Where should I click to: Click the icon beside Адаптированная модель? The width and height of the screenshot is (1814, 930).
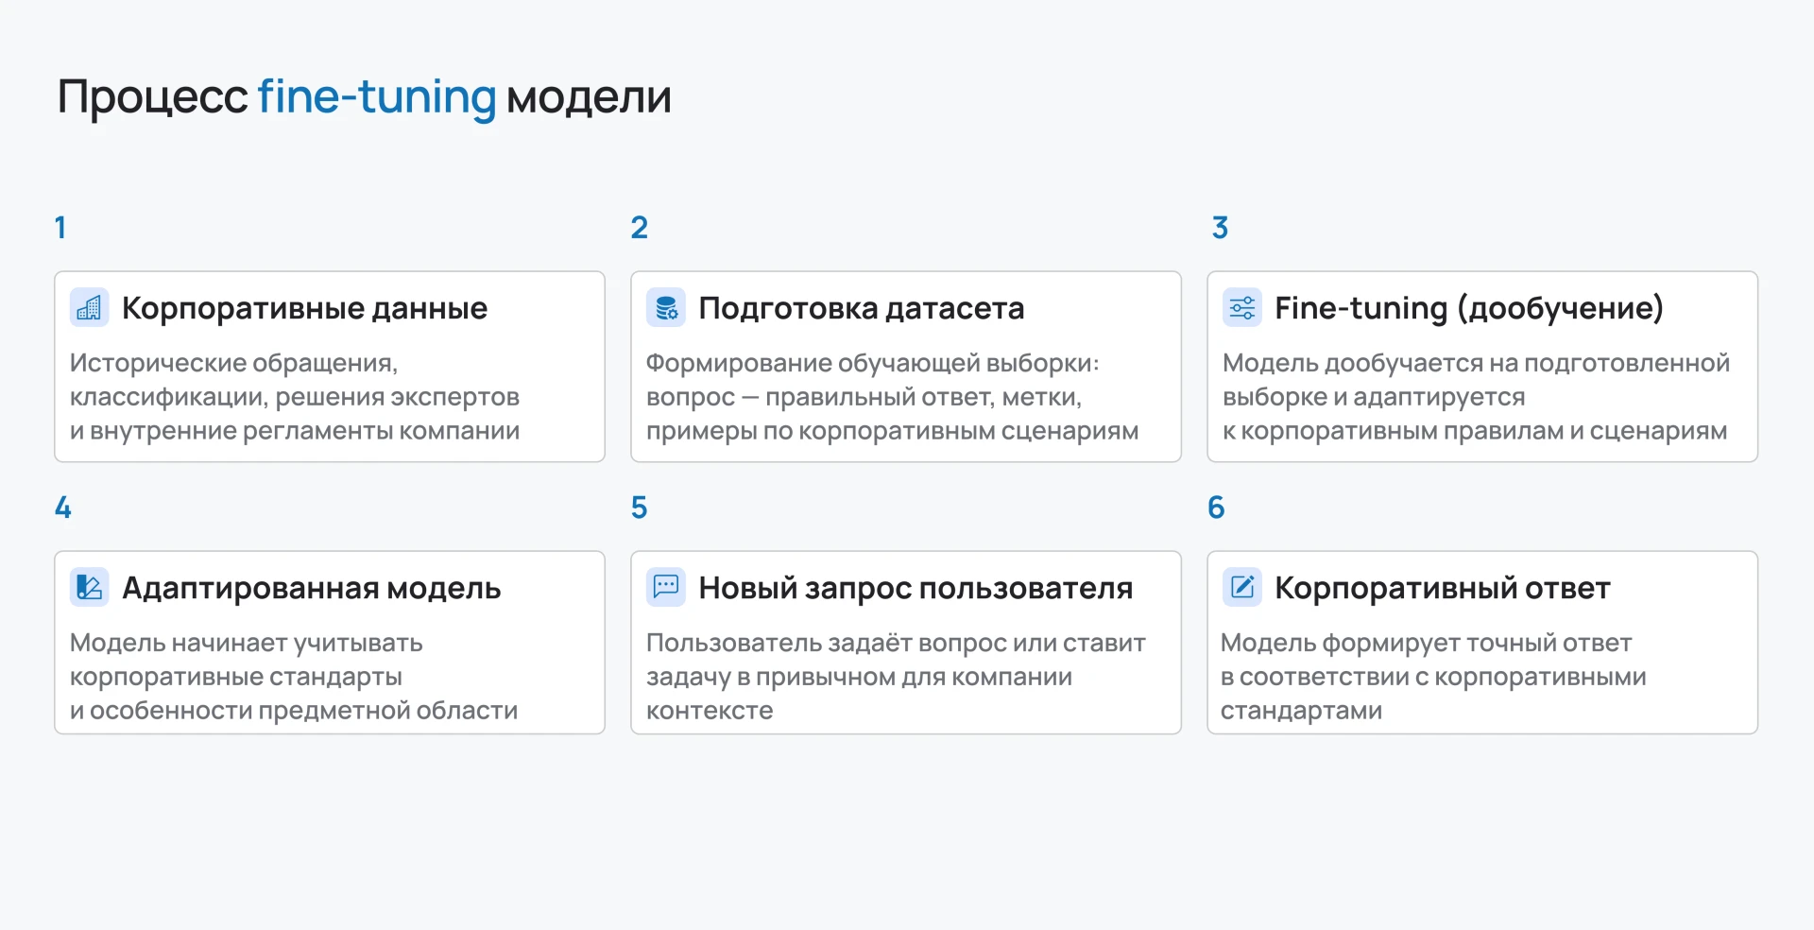click(90, 588)
